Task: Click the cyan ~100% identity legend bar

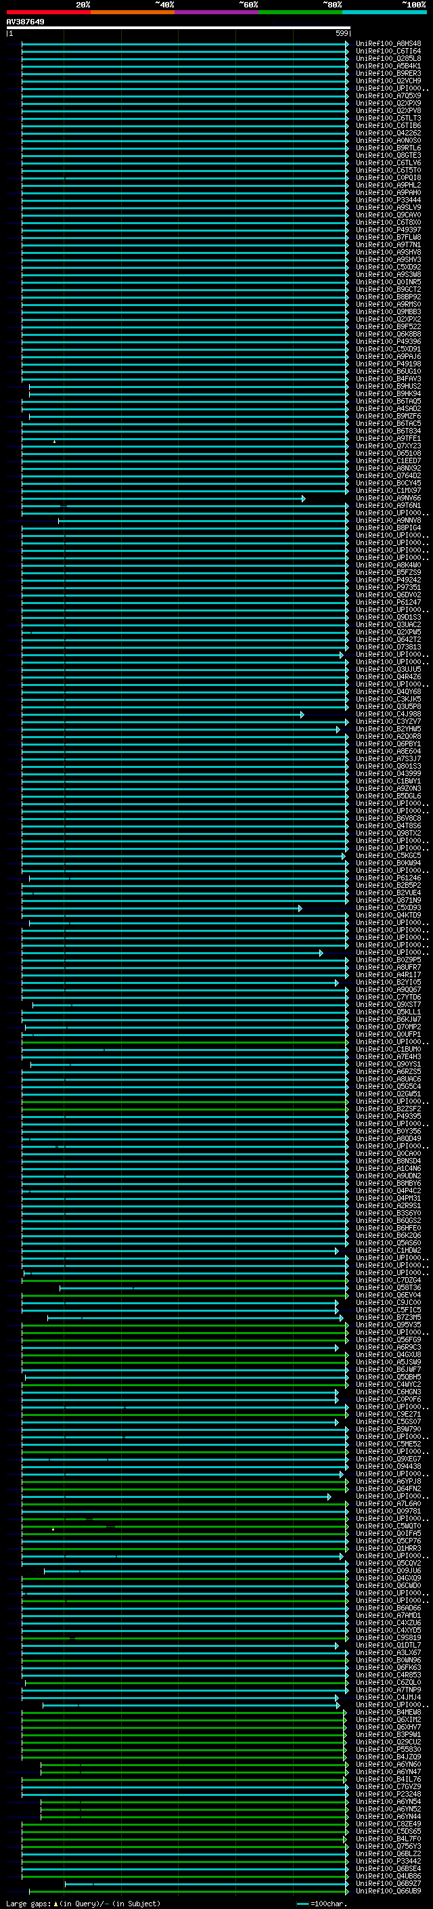Action: pos(384,12)
